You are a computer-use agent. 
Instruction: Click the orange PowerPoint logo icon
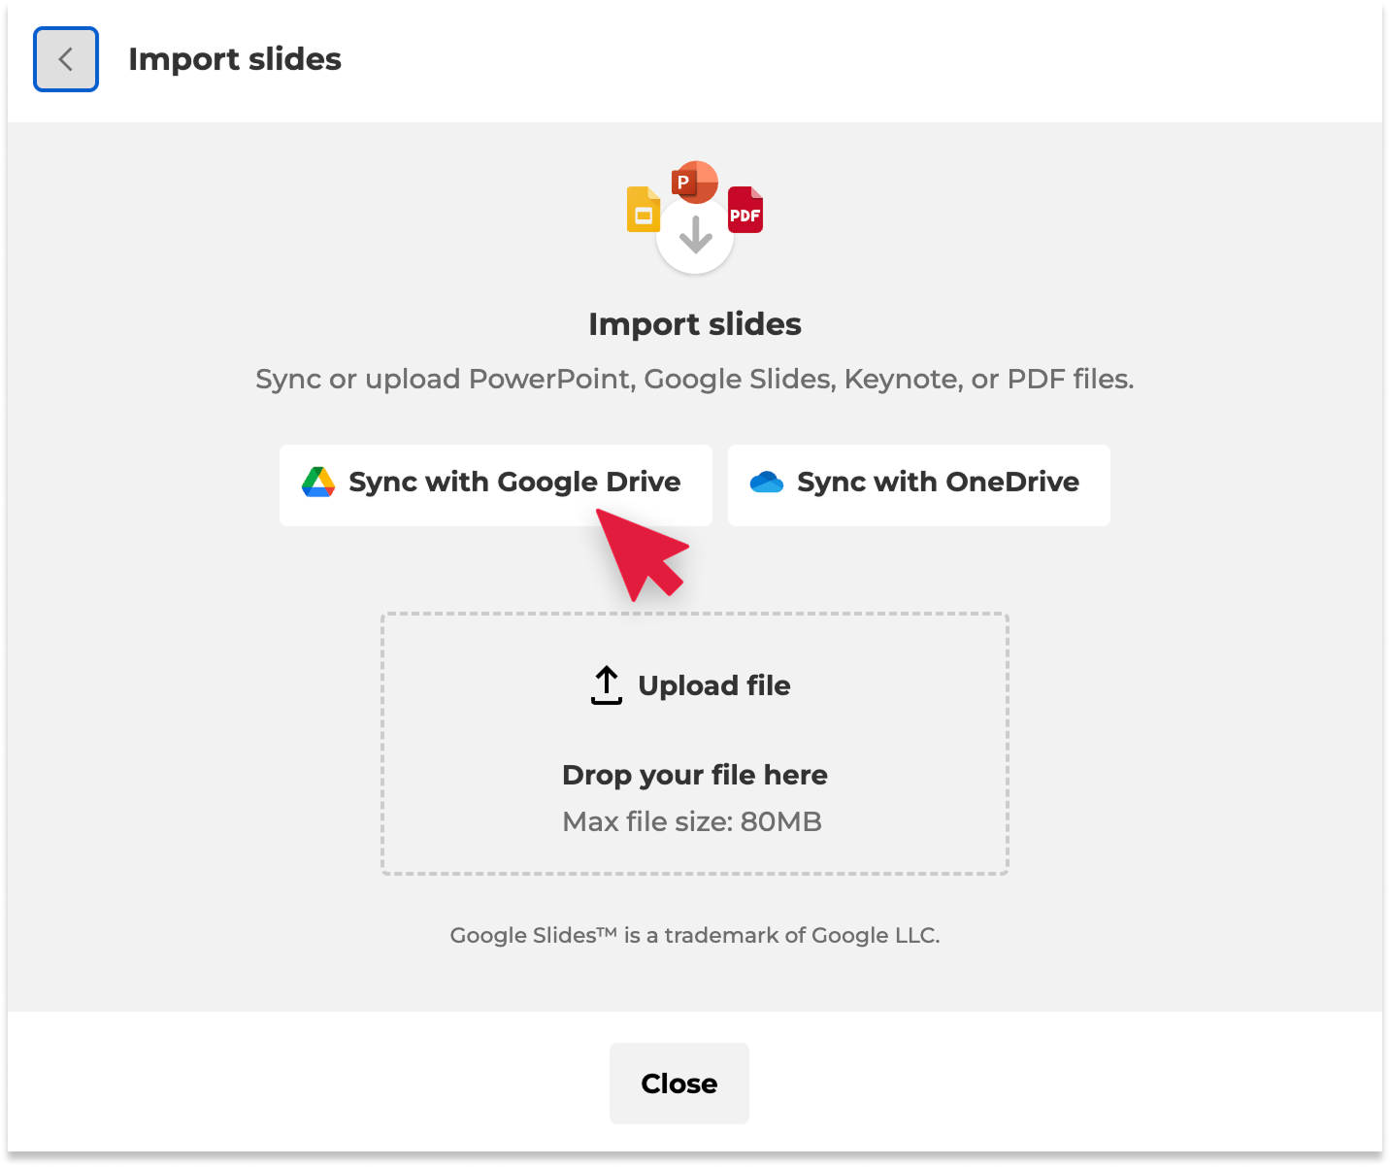[694, 183]
